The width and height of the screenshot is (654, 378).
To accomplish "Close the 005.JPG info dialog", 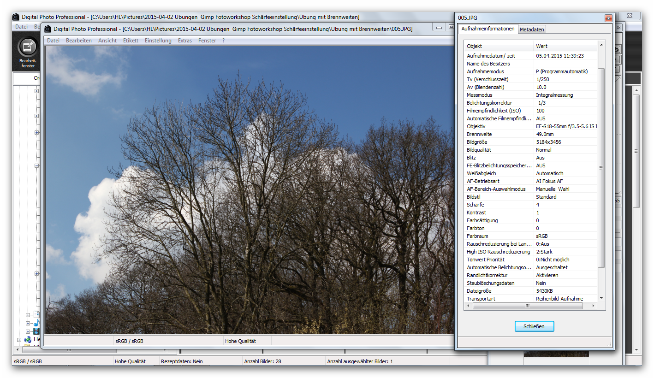I will [608, 18].
